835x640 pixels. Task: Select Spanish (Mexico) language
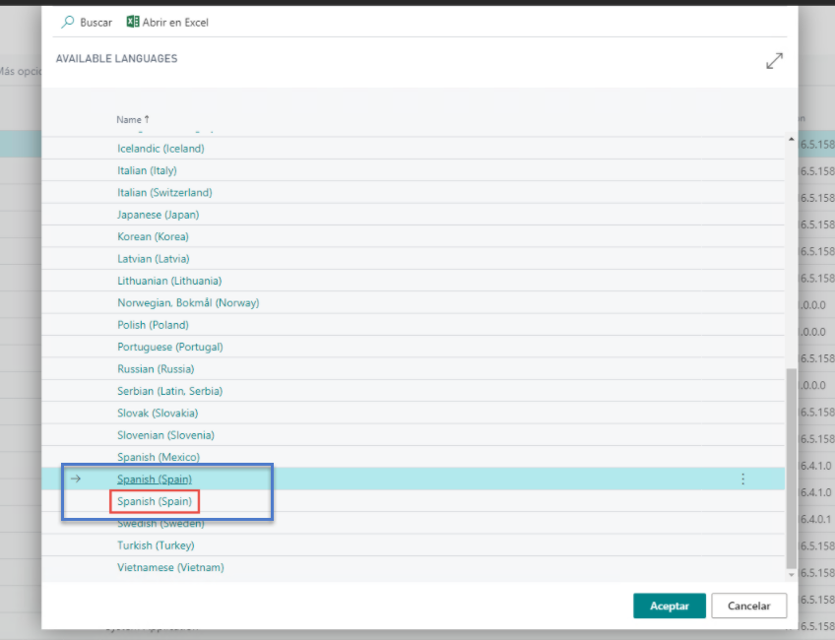pos(159,458)
